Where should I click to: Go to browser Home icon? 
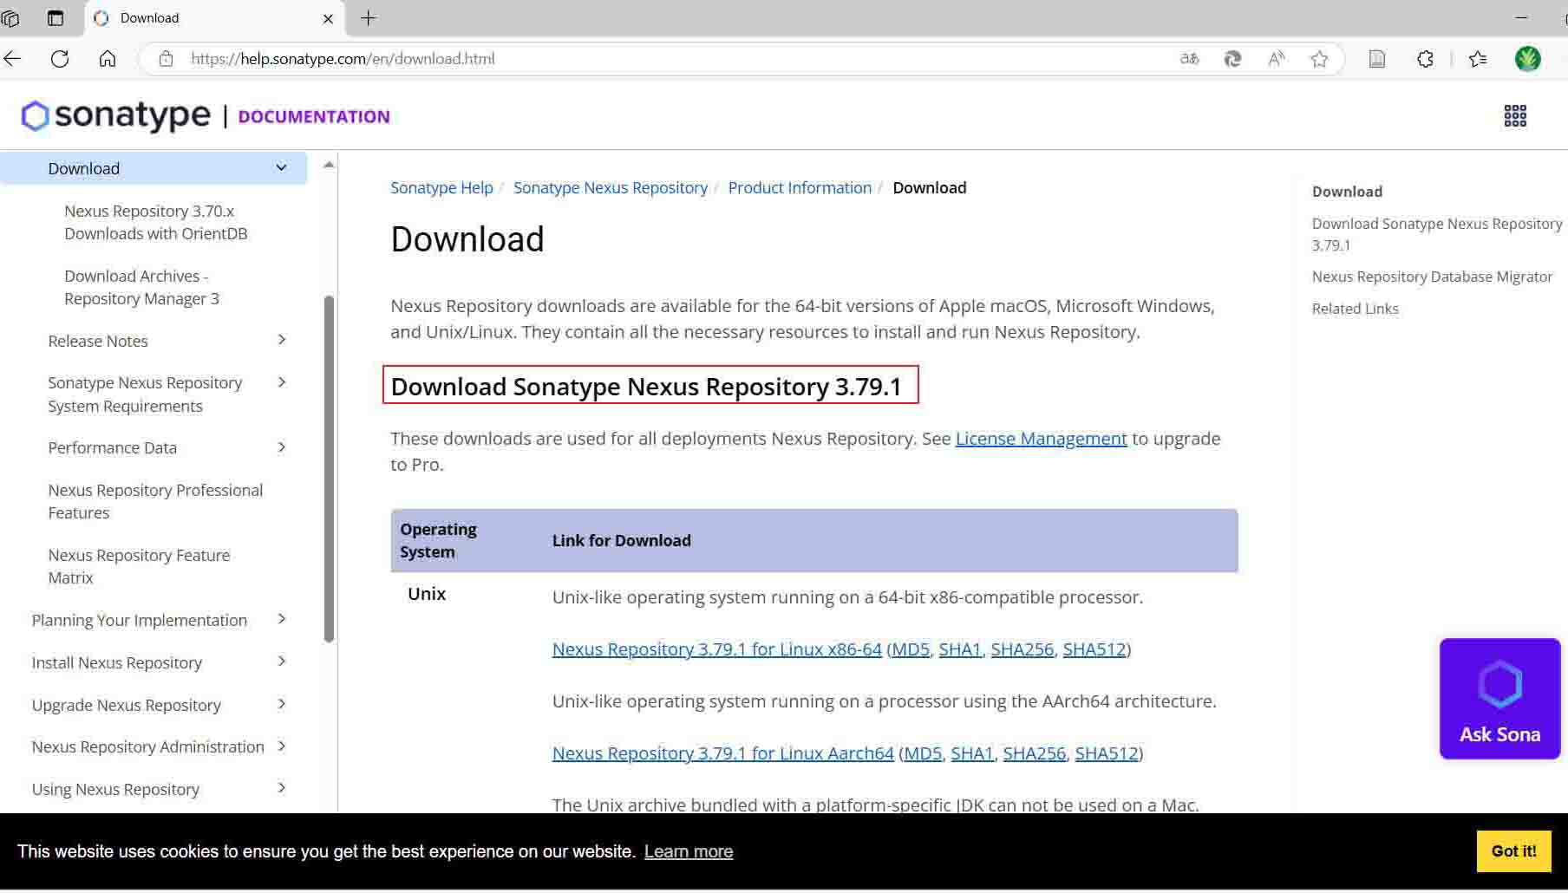tap(108, 59)
